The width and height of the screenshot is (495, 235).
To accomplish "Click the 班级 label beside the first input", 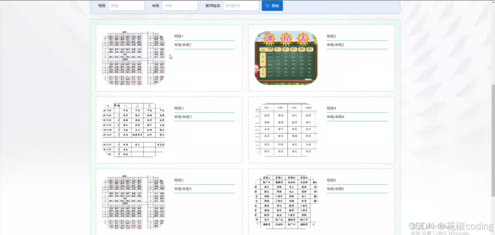I will (x=102, y=6).
